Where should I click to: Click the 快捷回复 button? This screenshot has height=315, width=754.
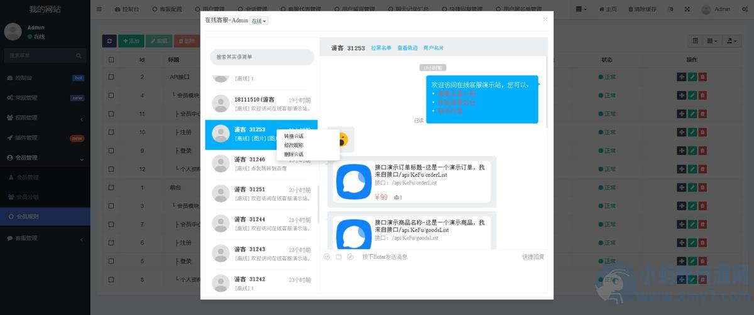click(x=533, y=257)
